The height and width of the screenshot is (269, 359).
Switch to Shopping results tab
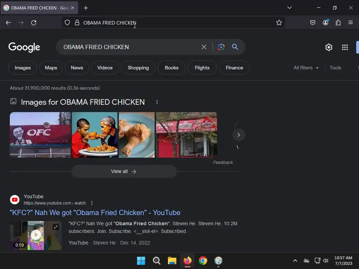pyautogui.click(x=138, y=68)
